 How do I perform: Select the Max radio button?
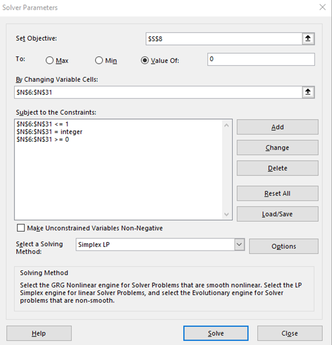coord(50,61)
